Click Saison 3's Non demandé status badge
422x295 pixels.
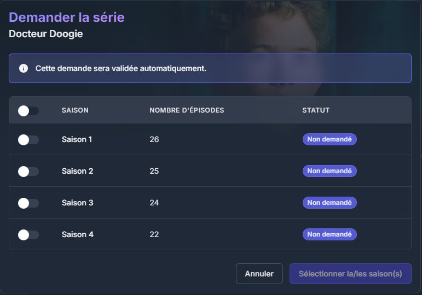tap(329, 203)
